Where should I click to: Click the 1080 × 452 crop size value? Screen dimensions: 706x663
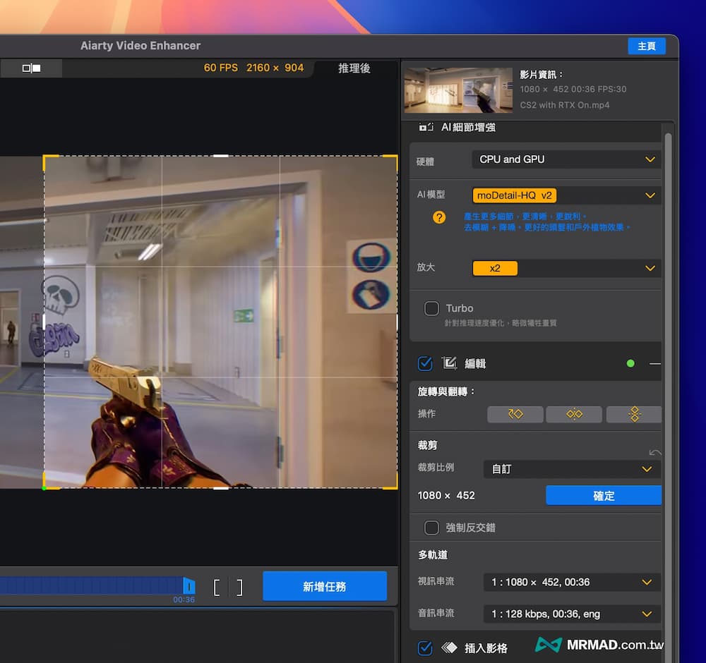[445, 496]
